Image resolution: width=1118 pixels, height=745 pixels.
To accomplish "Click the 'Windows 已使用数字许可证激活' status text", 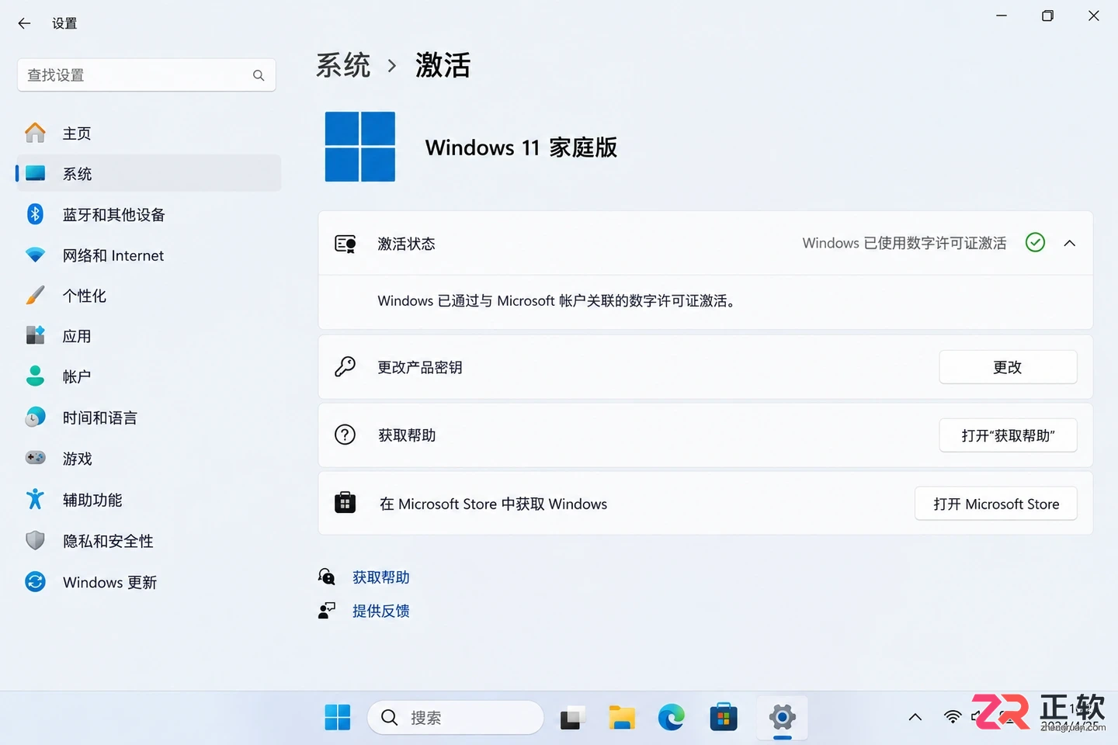I will click(x=904, y=243).
